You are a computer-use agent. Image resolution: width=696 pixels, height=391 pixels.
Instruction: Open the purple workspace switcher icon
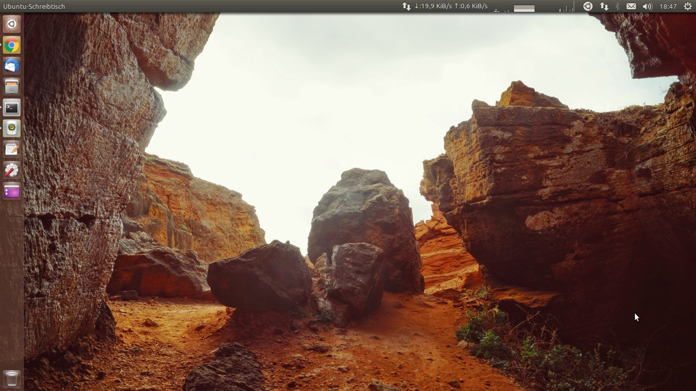point(11,191)
